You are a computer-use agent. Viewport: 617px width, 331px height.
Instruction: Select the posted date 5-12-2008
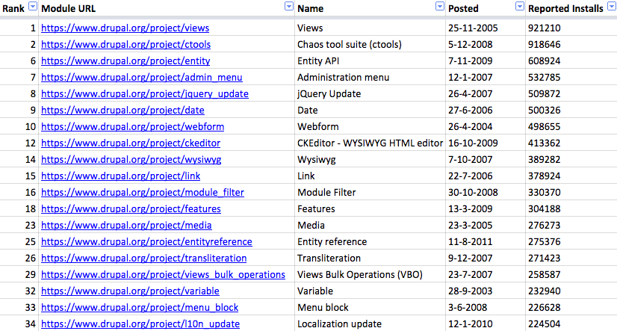486,45
